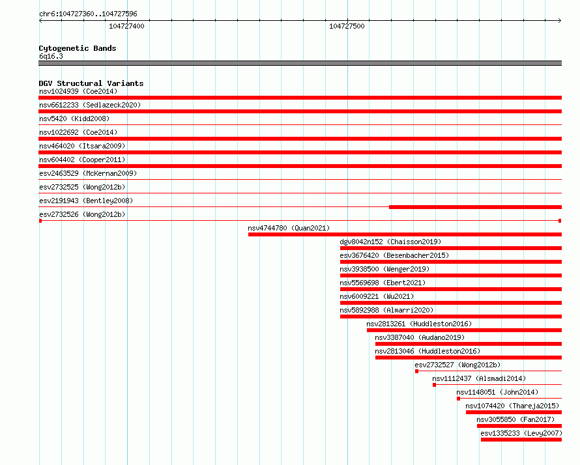Image resolution: width=580 pixels, height=465 pixels.
Task: Select the nsv3055850 (Fan2017) label
Action: click(515, 419)
